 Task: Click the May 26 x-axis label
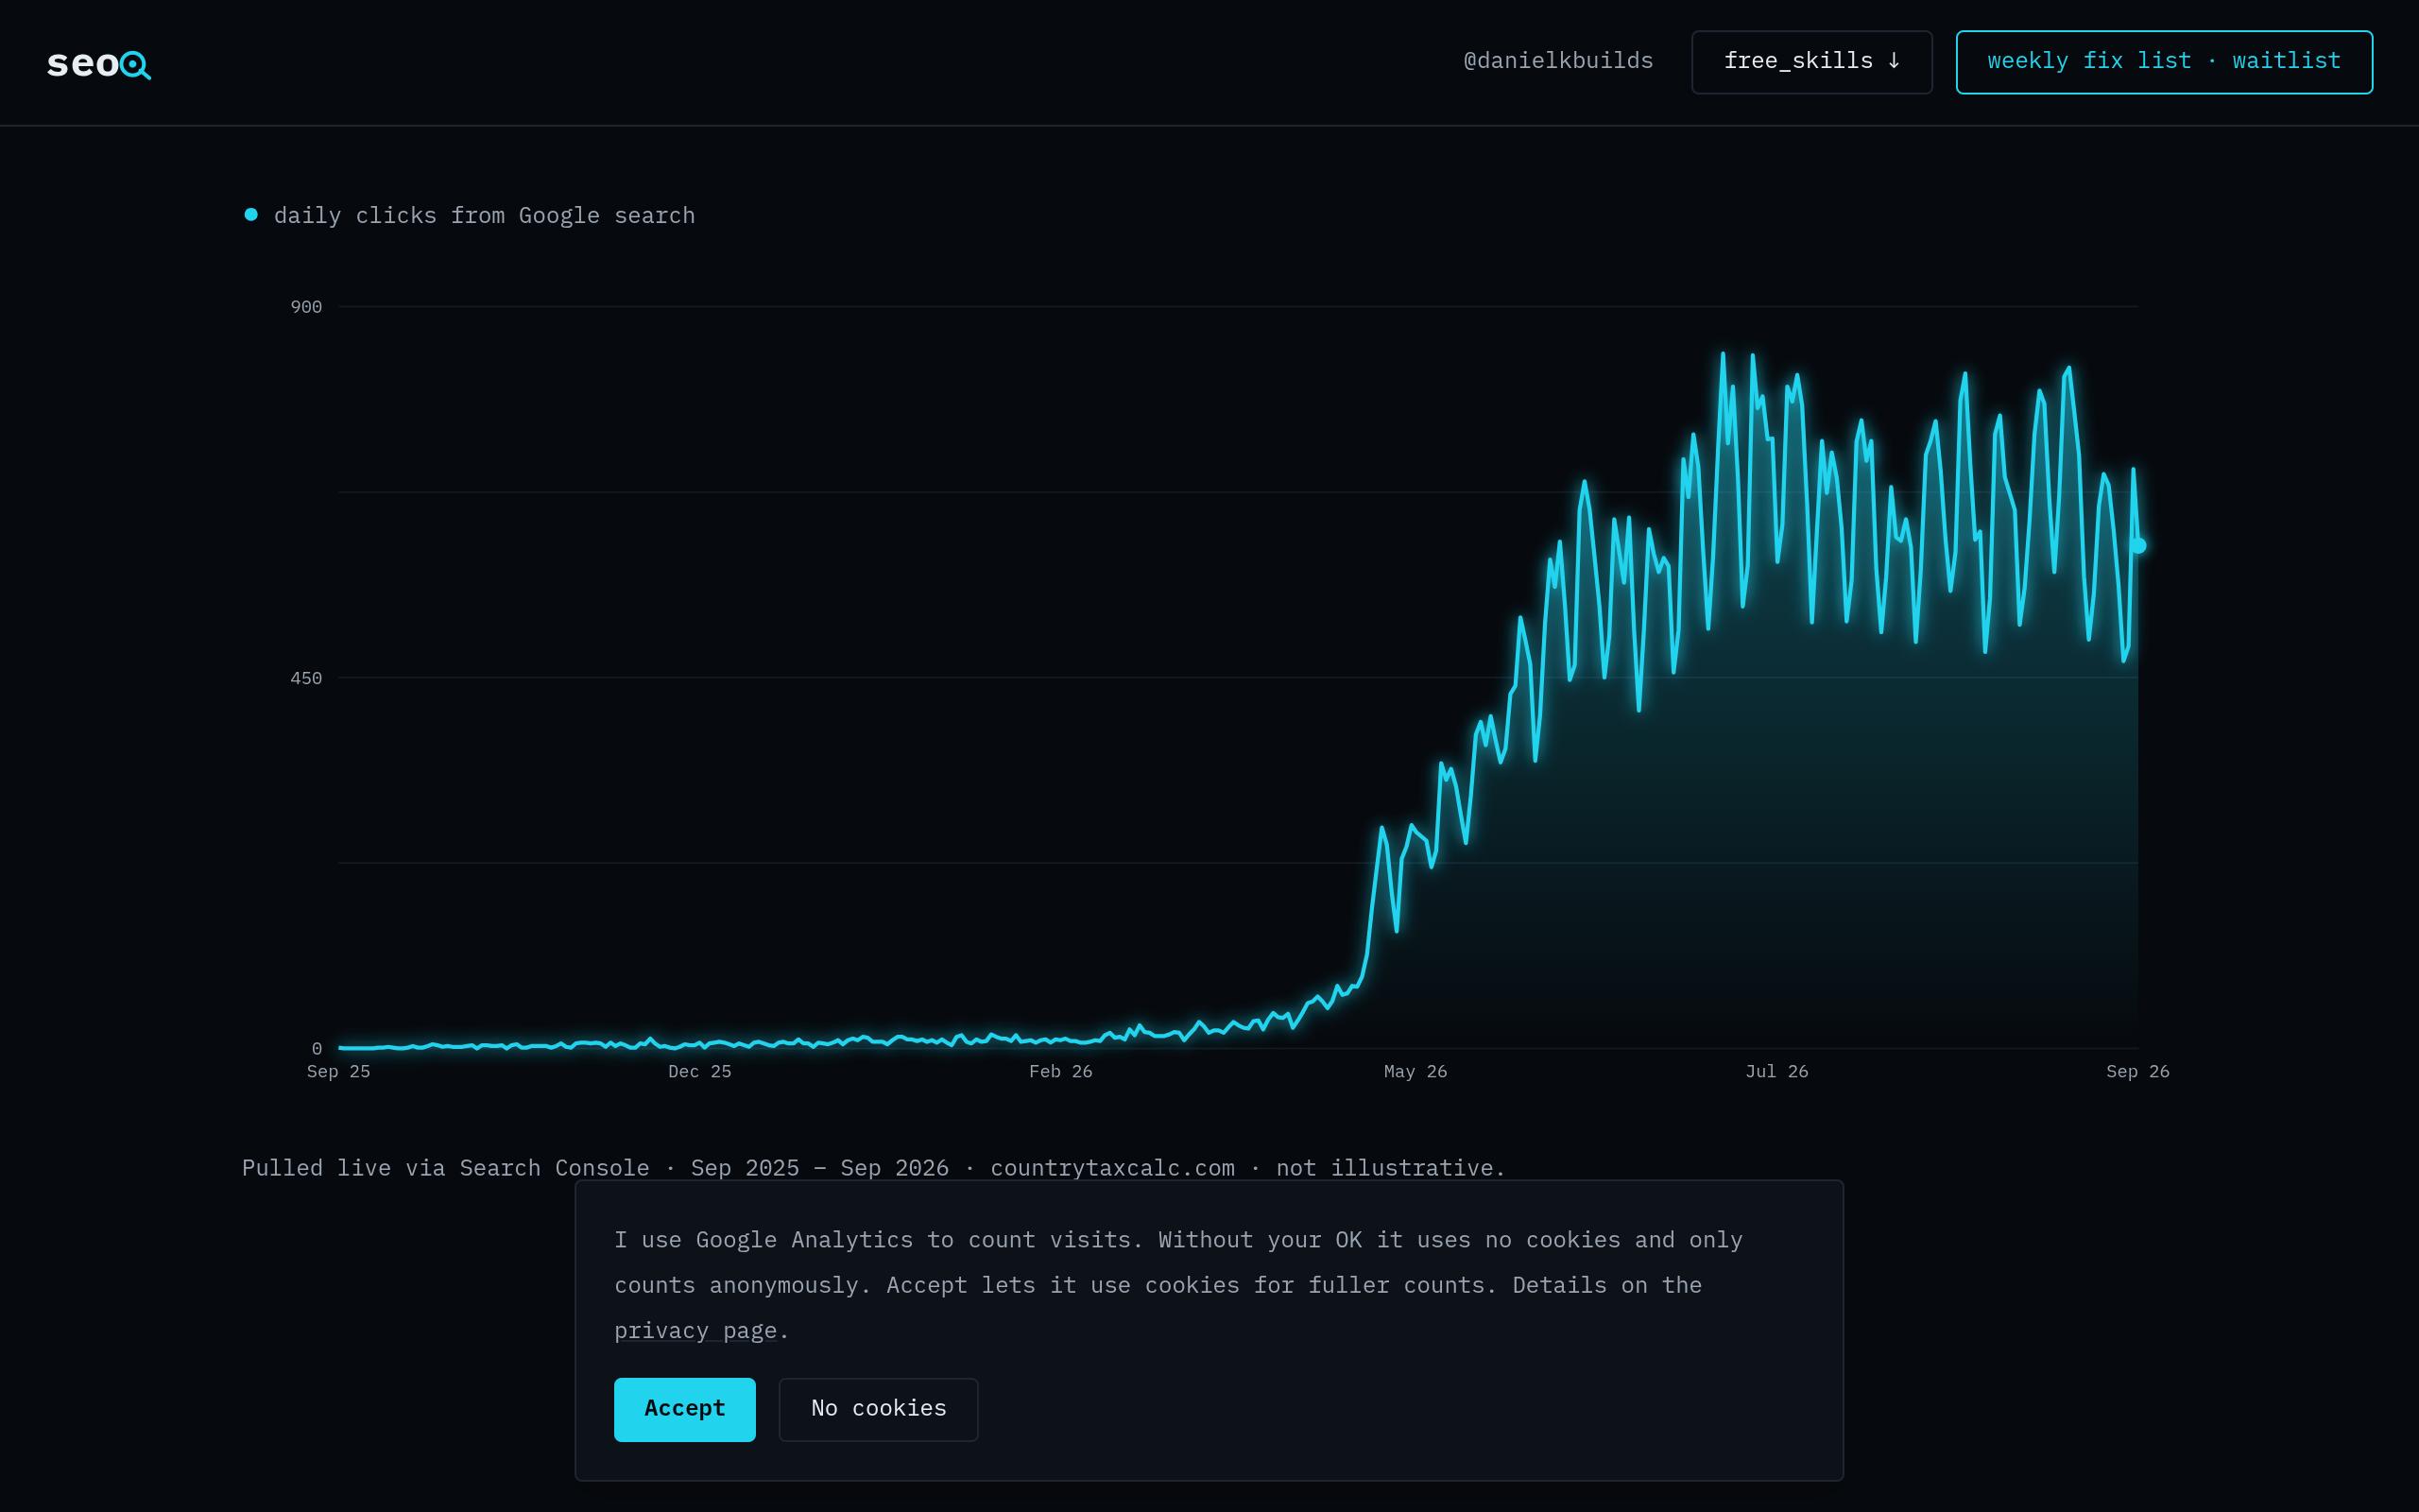coord(1415,1072)
